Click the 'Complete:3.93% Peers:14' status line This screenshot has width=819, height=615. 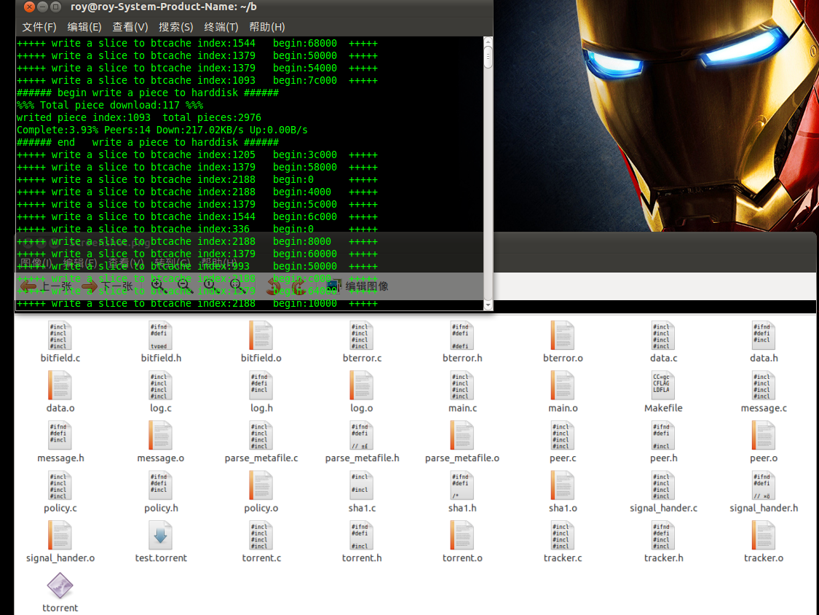[162, 130]
